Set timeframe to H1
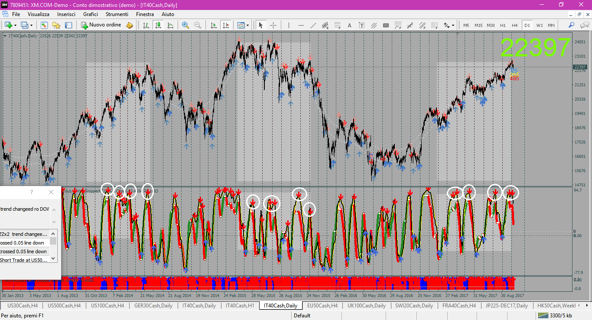 [x=503, y=25]
